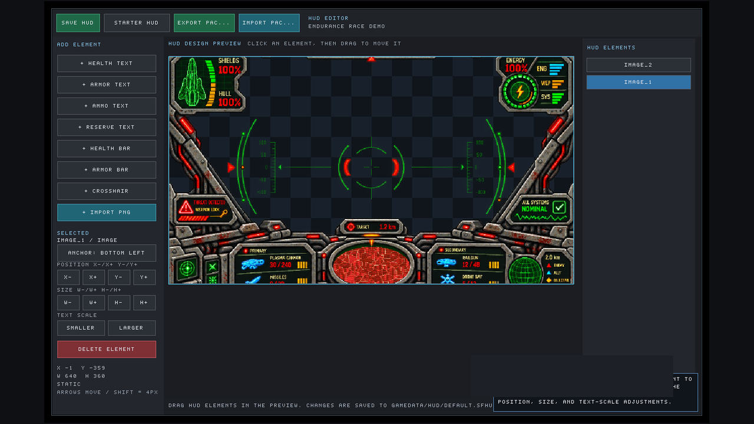This screenshot has width=754, height=424.
Task: Click the Export Pac... button
Action: (204, 23)
